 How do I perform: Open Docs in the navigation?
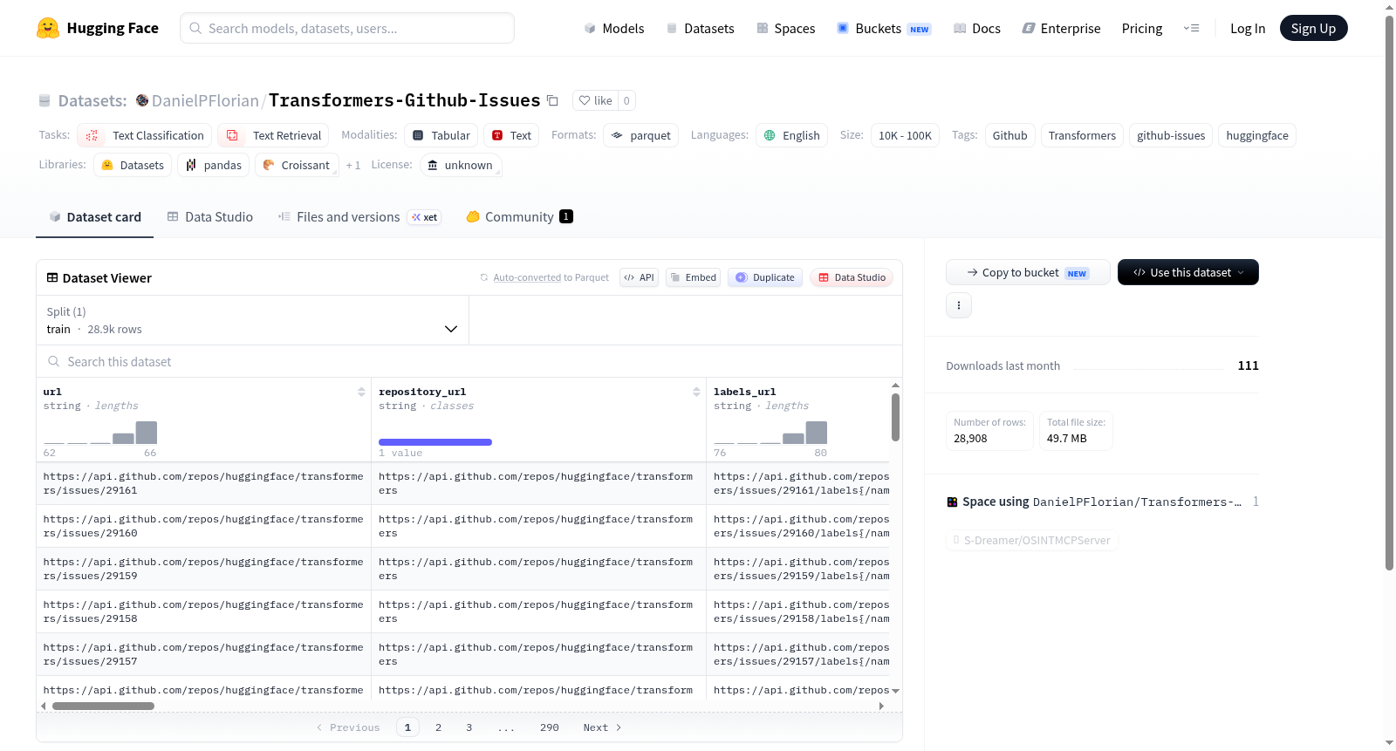pos(976,28)
